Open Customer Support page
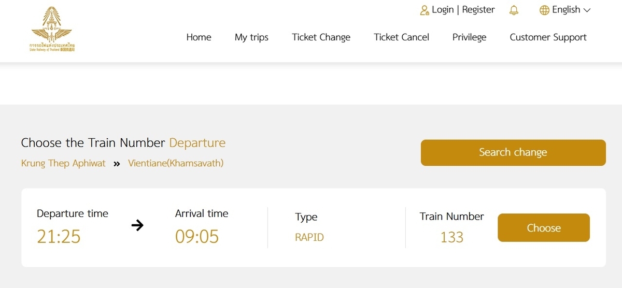Image resolution: width=622 pixels, height=288 pixels. 548,37
